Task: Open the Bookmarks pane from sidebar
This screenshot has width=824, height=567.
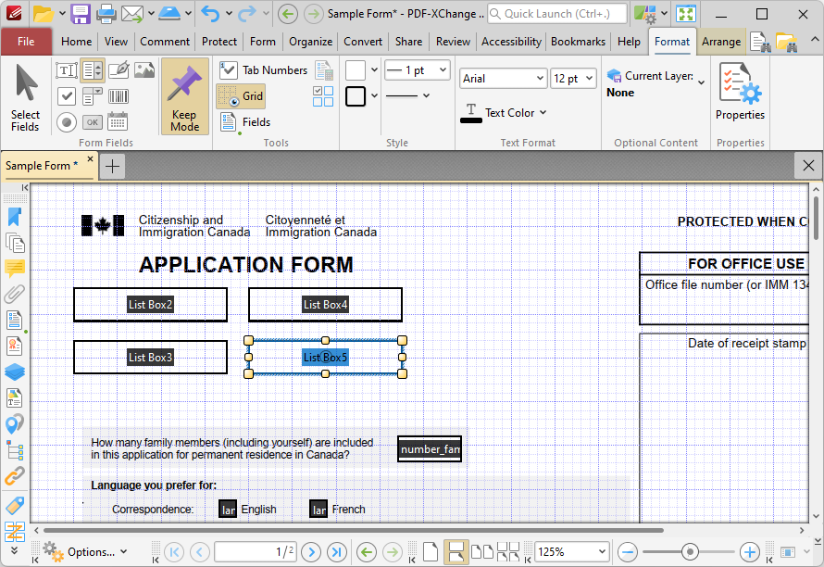Action: (x=15, y=217)
